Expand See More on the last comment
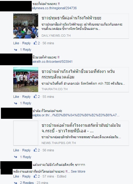The image size is (133, 184). [78, 171]
